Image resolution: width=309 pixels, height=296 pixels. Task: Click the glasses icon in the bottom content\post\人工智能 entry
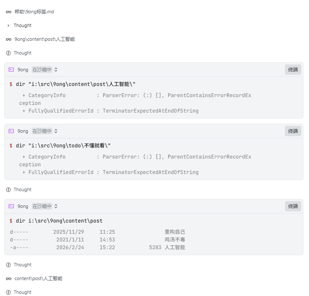[9, 279]
